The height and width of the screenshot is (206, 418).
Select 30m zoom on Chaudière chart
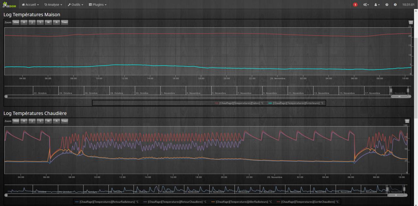click(16, 121)
